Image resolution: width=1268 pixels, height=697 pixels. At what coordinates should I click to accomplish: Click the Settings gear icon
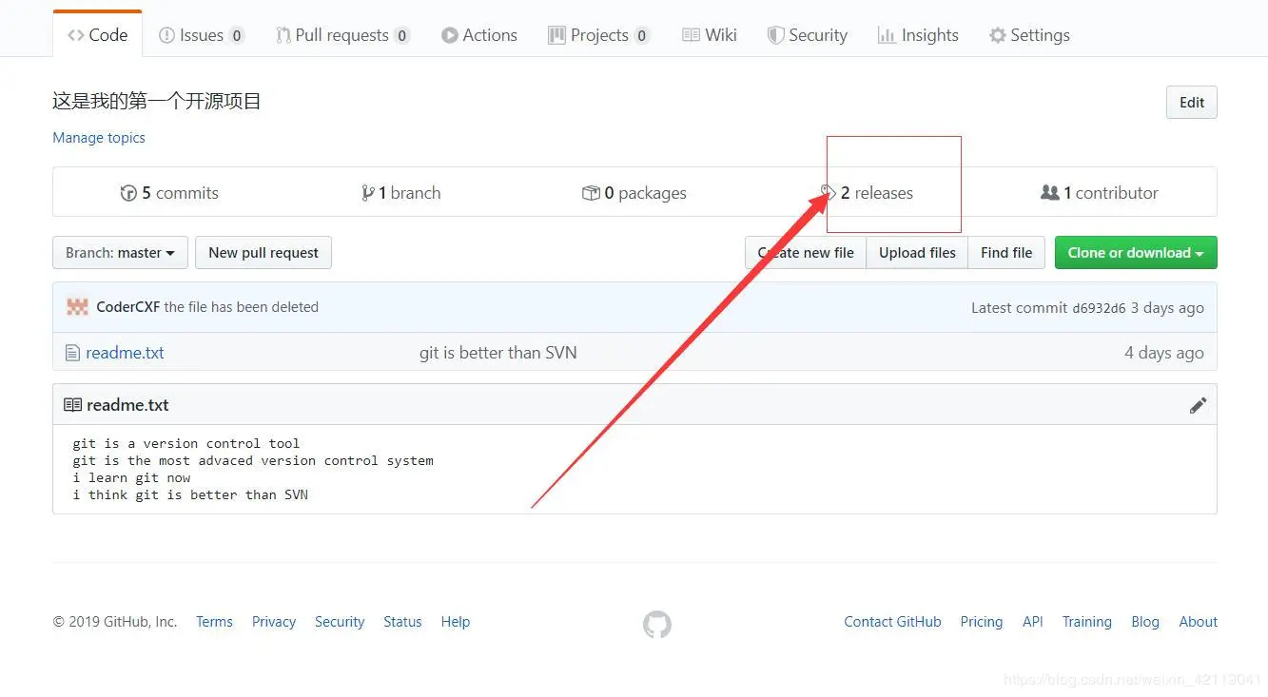tap(997, 35)
